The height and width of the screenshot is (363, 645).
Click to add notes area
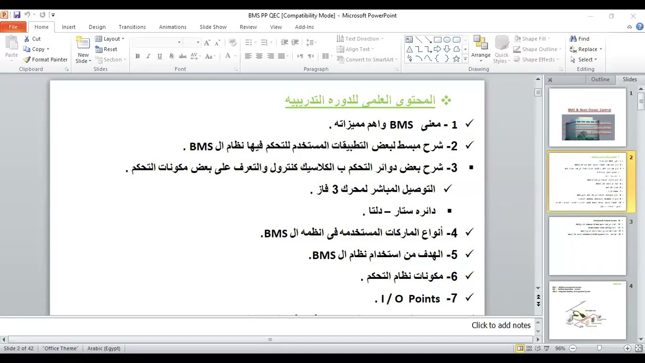(x=267, y=325)
